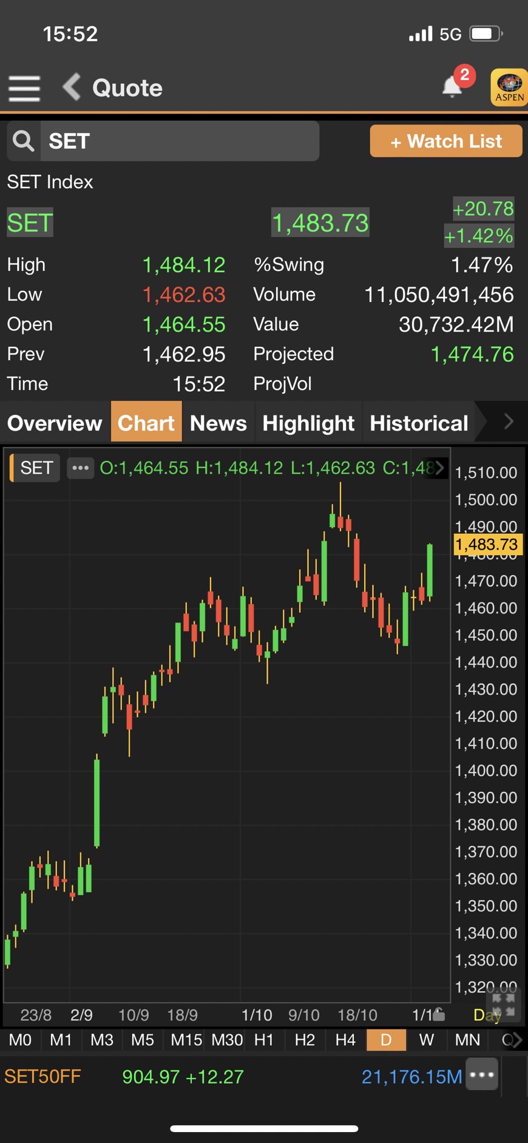Tap the yellow 1,483.73 price marker
528x1143 pixels.
click(487, 544)
